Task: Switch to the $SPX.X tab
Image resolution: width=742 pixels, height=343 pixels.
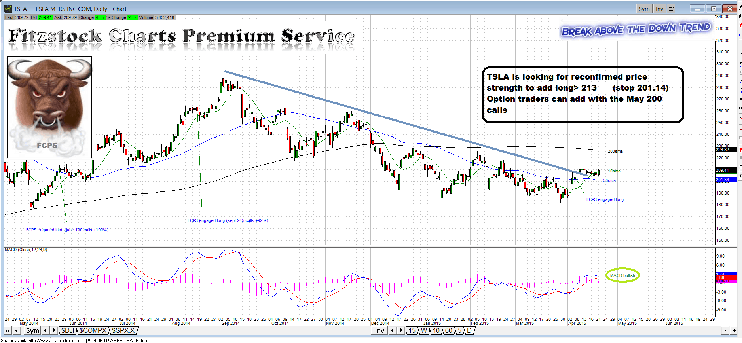Action: (x=123, y=330)
